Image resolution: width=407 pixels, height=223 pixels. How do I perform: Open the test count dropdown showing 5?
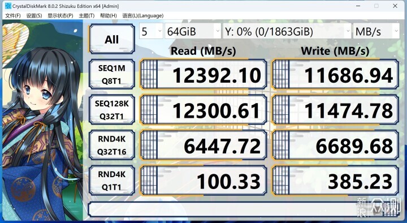click(151, 32)
